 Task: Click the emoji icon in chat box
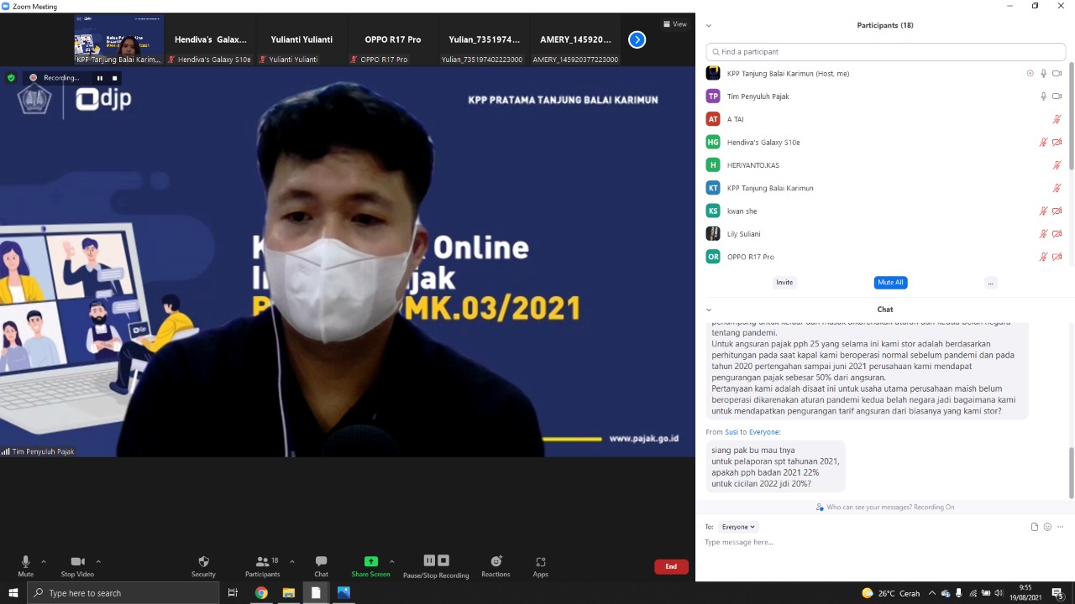point(1047,527)
